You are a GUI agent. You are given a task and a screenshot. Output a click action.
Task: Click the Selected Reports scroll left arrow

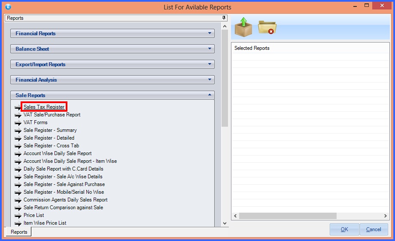tap(235, 216)
